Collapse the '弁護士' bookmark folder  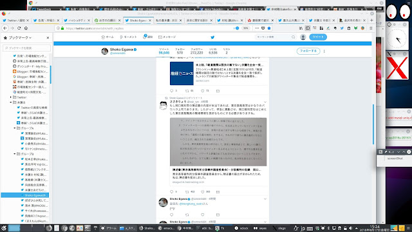[11, 102]
